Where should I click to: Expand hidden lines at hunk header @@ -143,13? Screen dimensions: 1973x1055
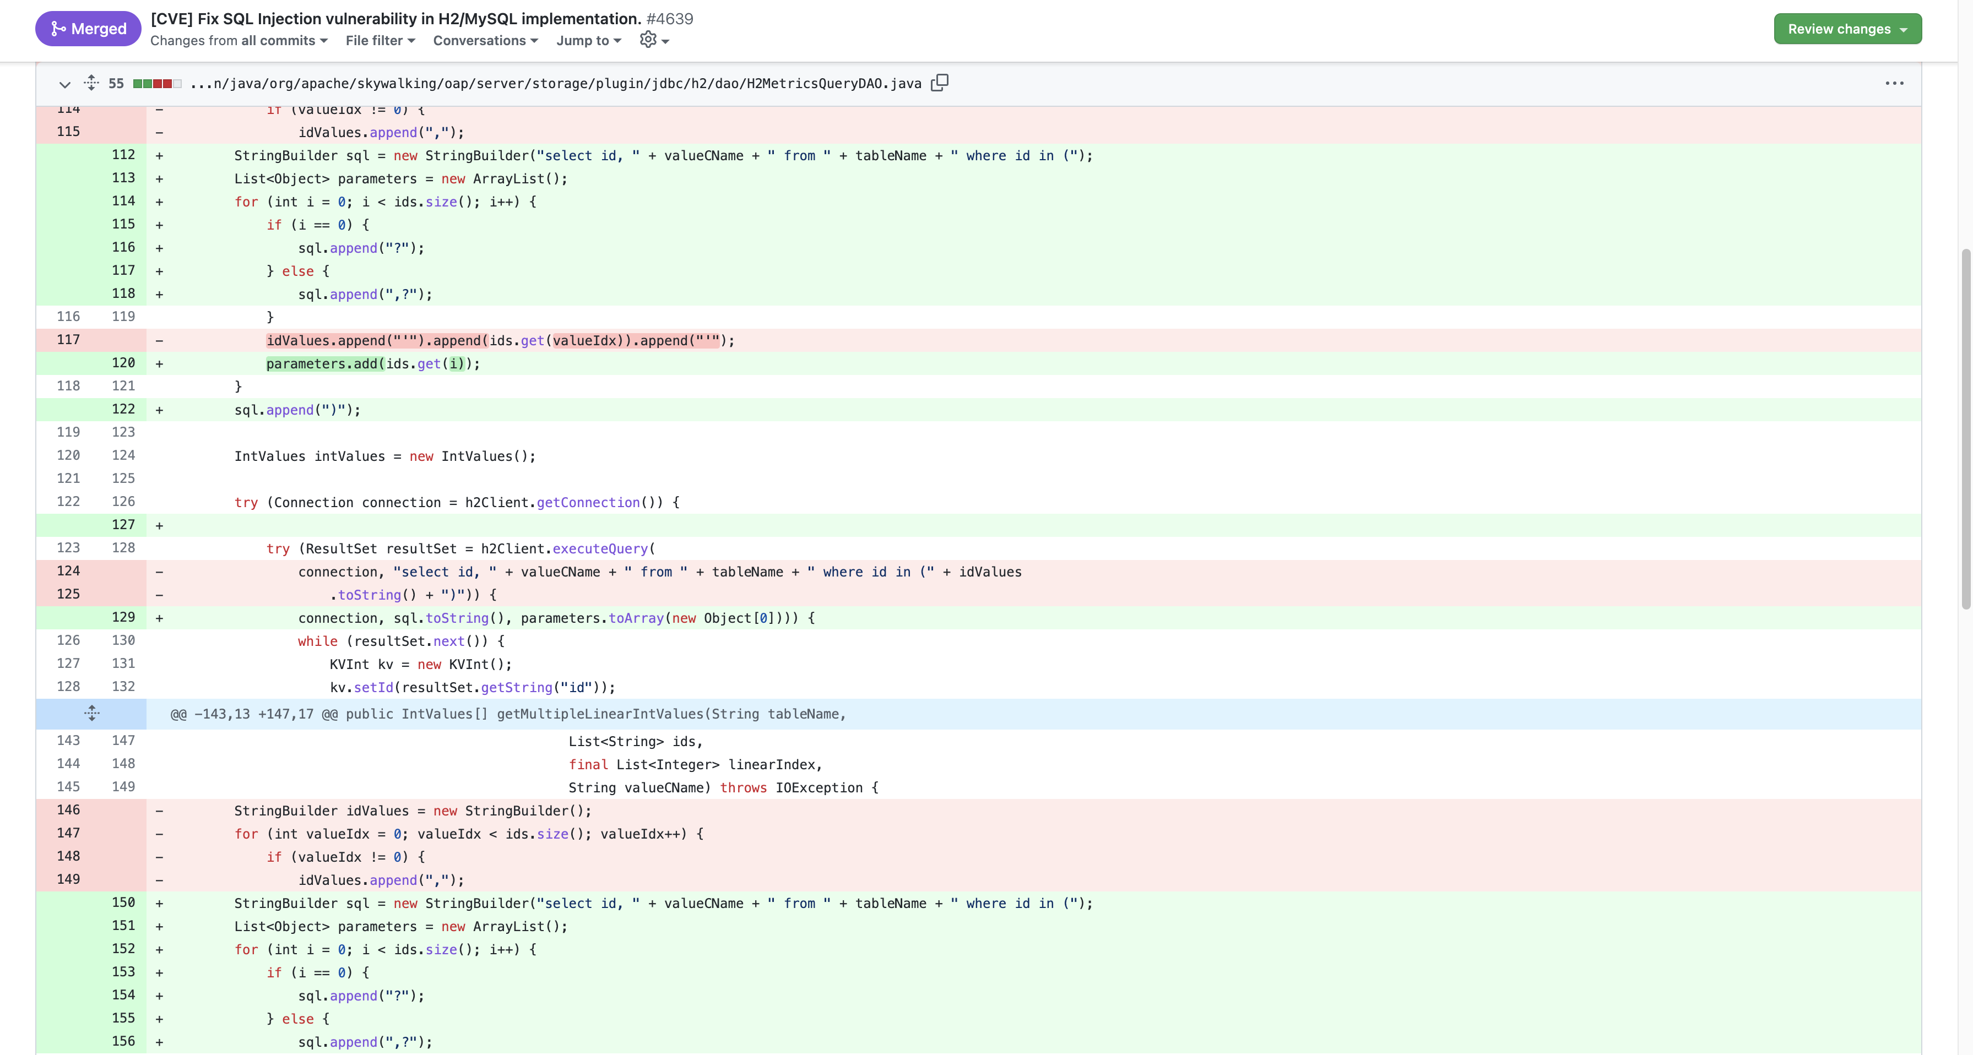91,714
